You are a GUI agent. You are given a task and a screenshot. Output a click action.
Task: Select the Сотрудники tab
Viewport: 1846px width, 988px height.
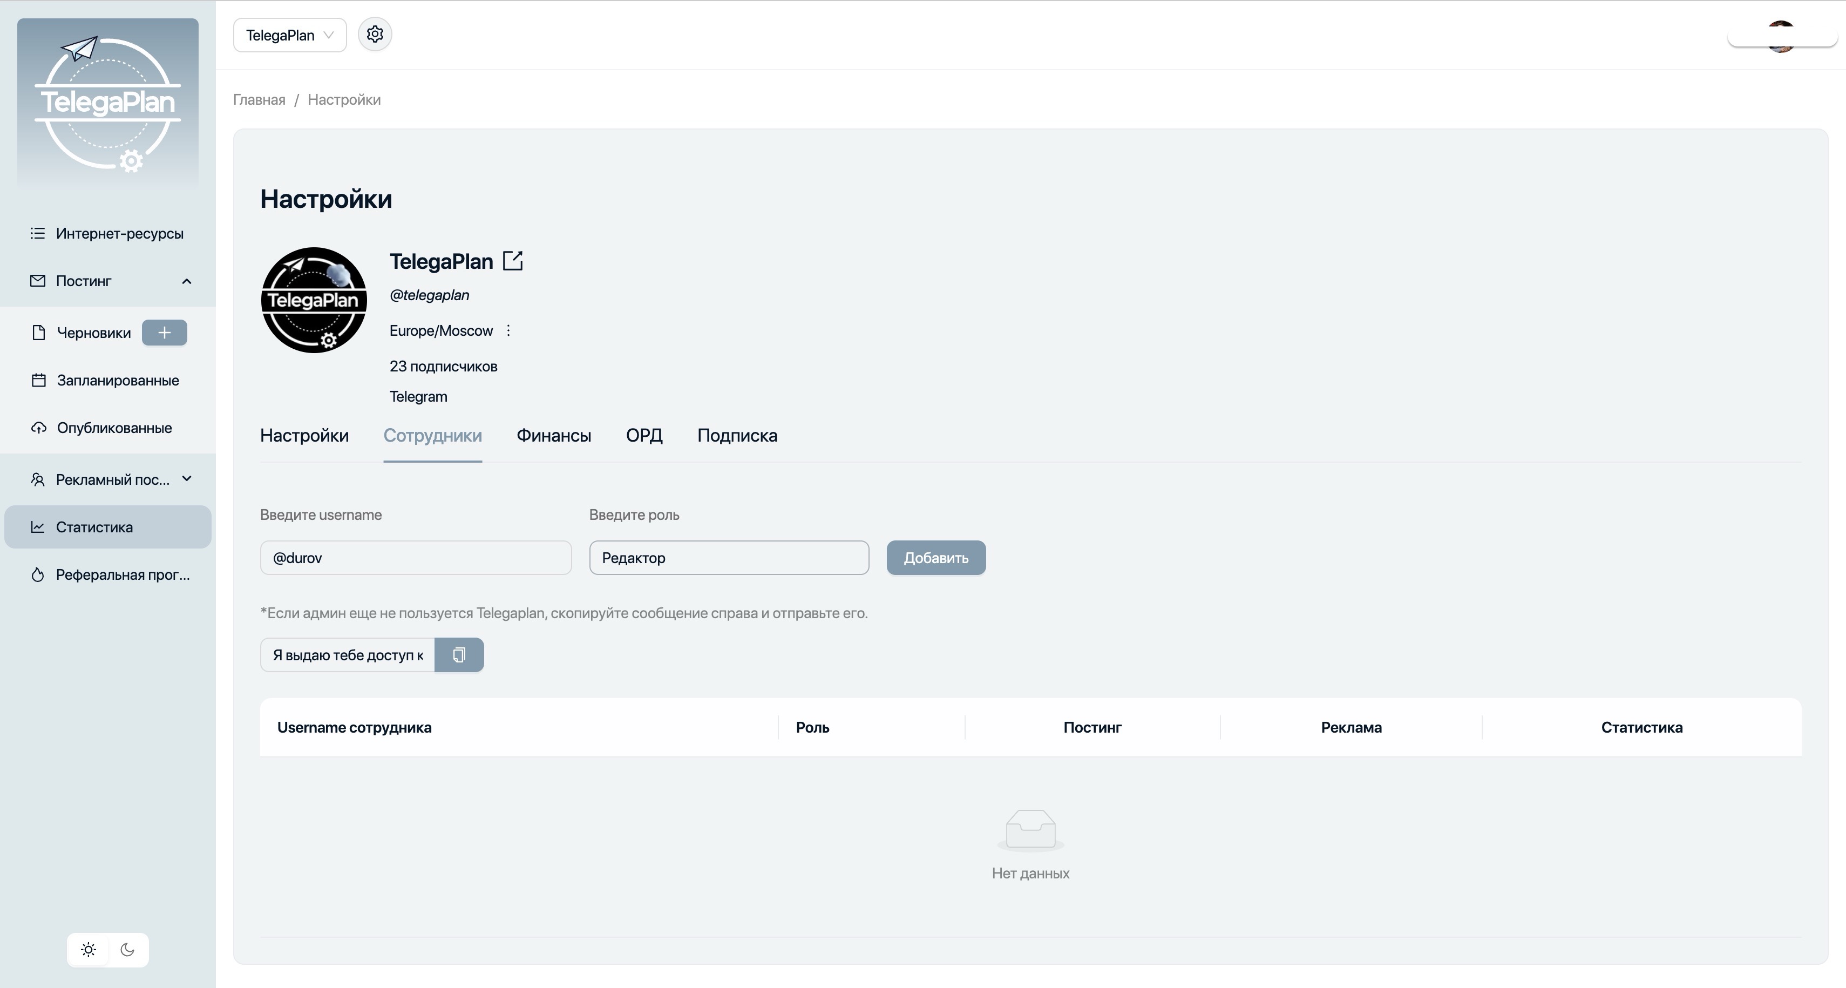pyautogui.click(x=433, y=435)
